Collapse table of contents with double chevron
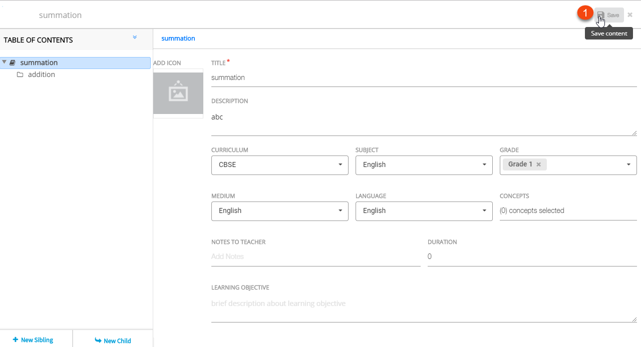Image resolution: width=641 pixels, height=347 pixels. 135,37
